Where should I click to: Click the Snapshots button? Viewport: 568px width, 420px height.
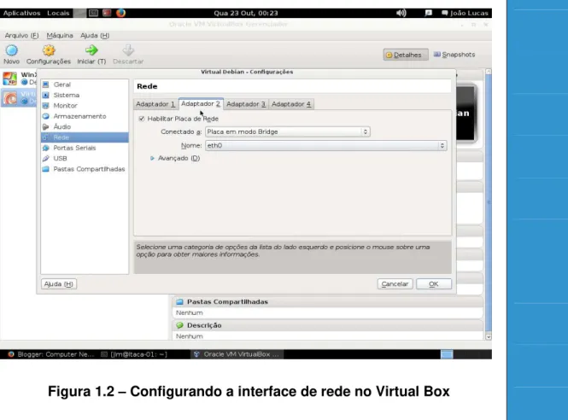[x=454, y=55]
